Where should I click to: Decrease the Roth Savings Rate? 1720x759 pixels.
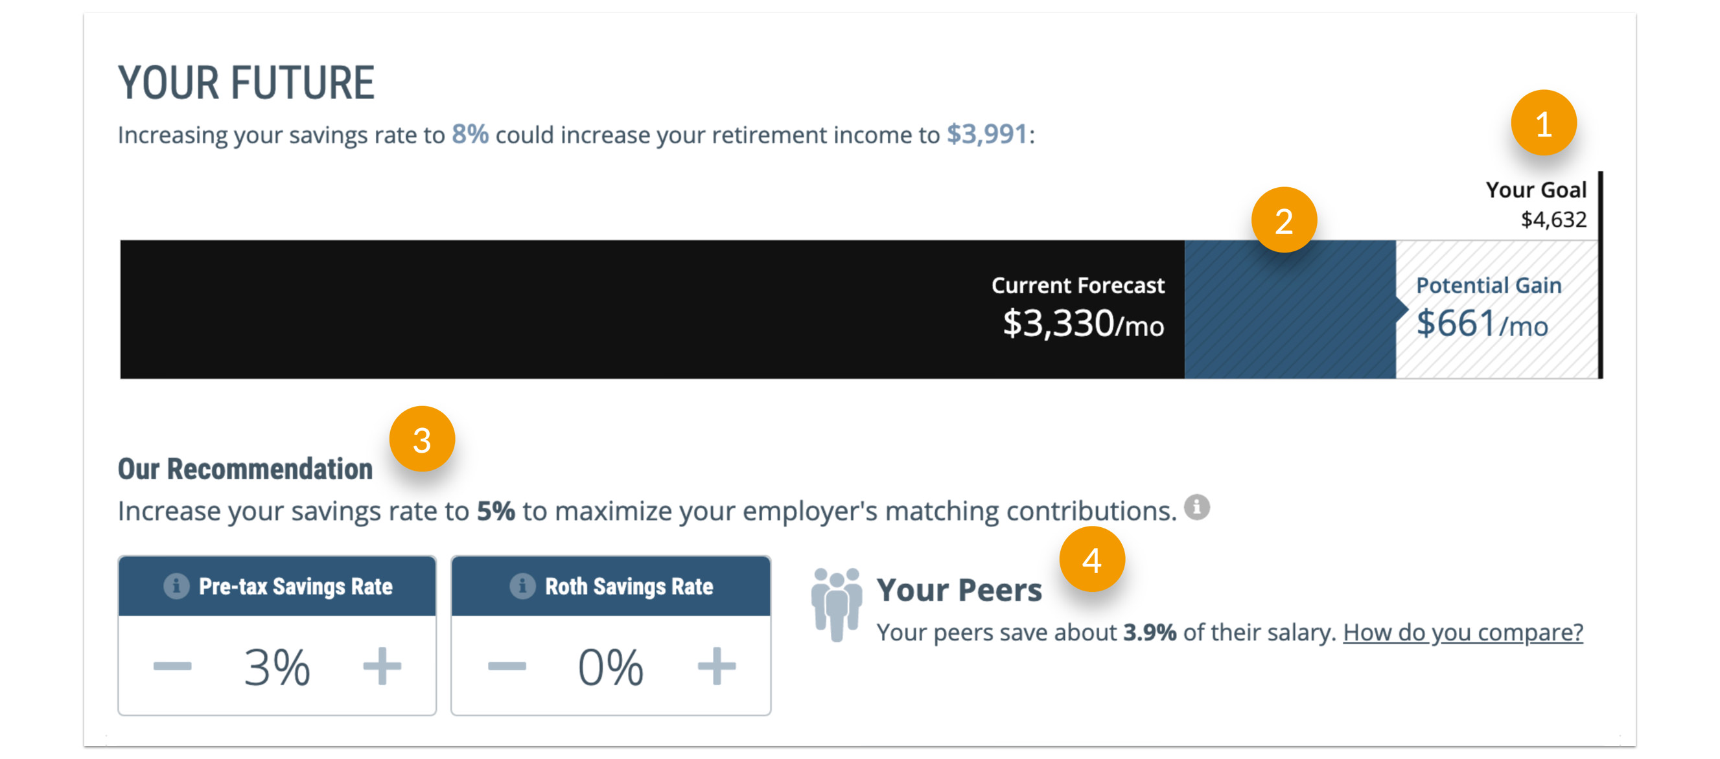(x=507, y=666)
